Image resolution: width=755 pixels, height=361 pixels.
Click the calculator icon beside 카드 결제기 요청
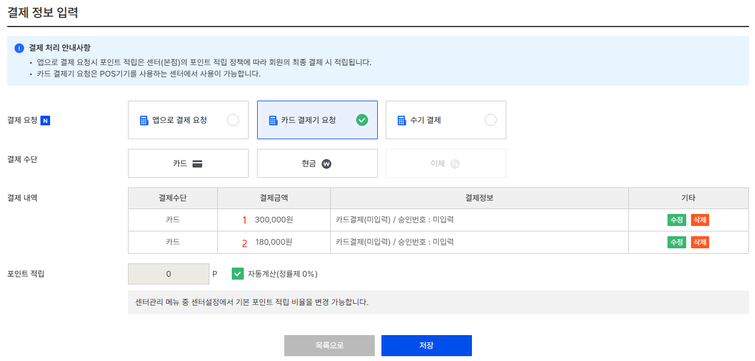click(x=273, y=121)
